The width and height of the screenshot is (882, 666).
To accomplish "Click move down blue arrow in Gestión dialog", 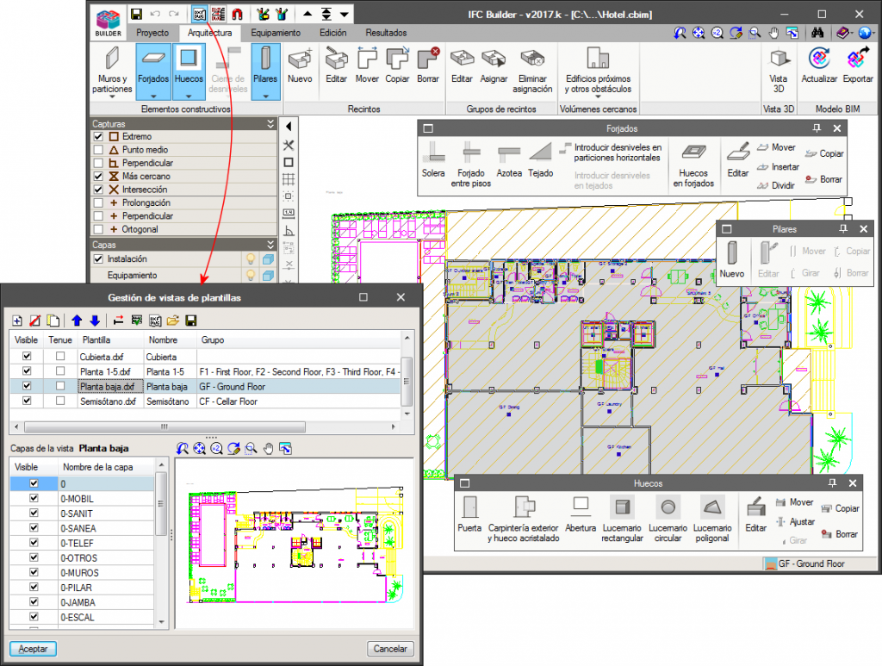I will tap(95, 321).
